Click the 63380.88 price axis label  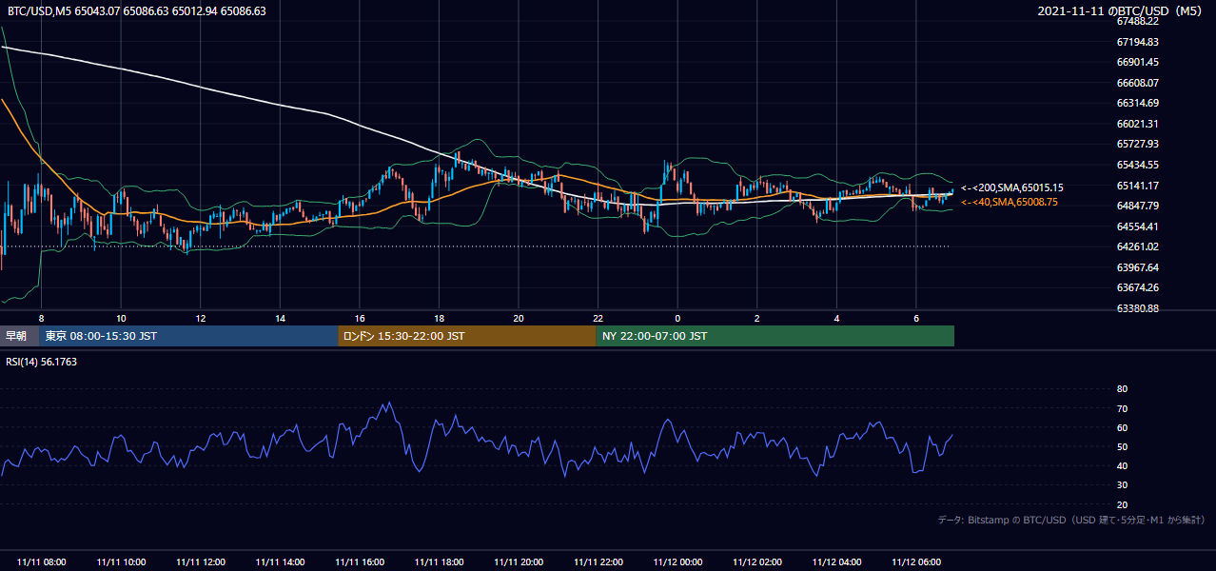[x=1137, y=308]
